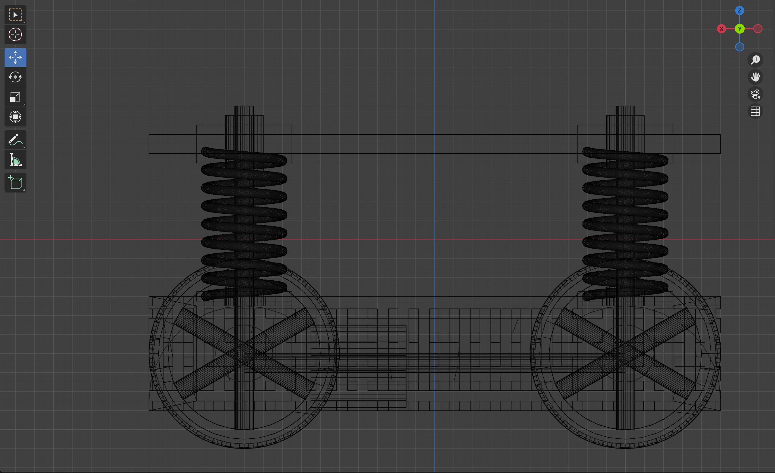Screen dimensions: 775x473
Task: Click the red X axis on gizmo
Action: click(722, 29)
